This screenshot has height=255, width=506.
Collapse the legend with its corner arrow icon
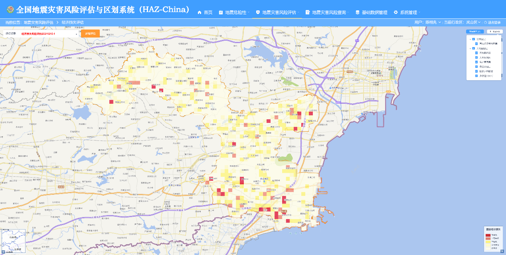click(502, 251)
